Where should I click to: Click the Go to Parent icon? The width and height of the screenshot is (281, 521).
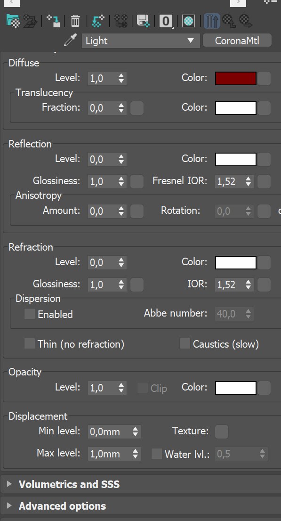point(229,21)
